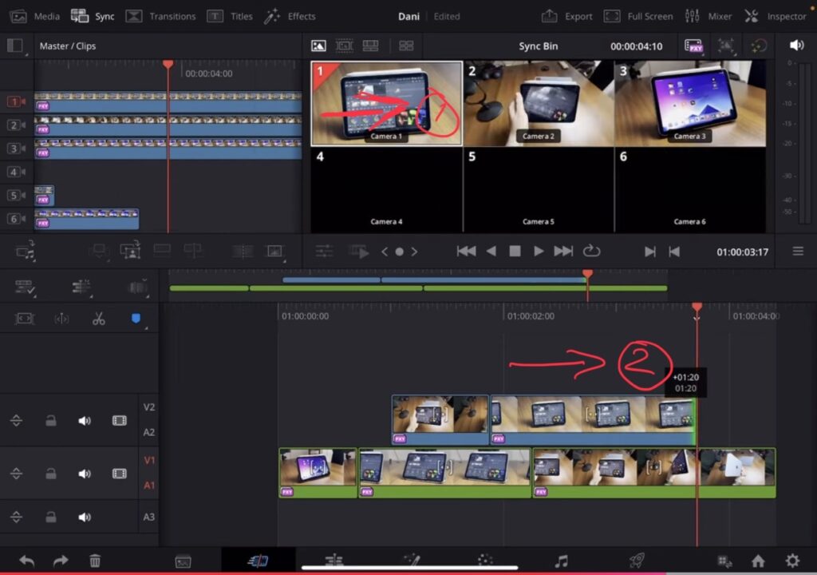The image size is (817, 575).
Task: Lock the A3 audio track
Action: (51, 517)
